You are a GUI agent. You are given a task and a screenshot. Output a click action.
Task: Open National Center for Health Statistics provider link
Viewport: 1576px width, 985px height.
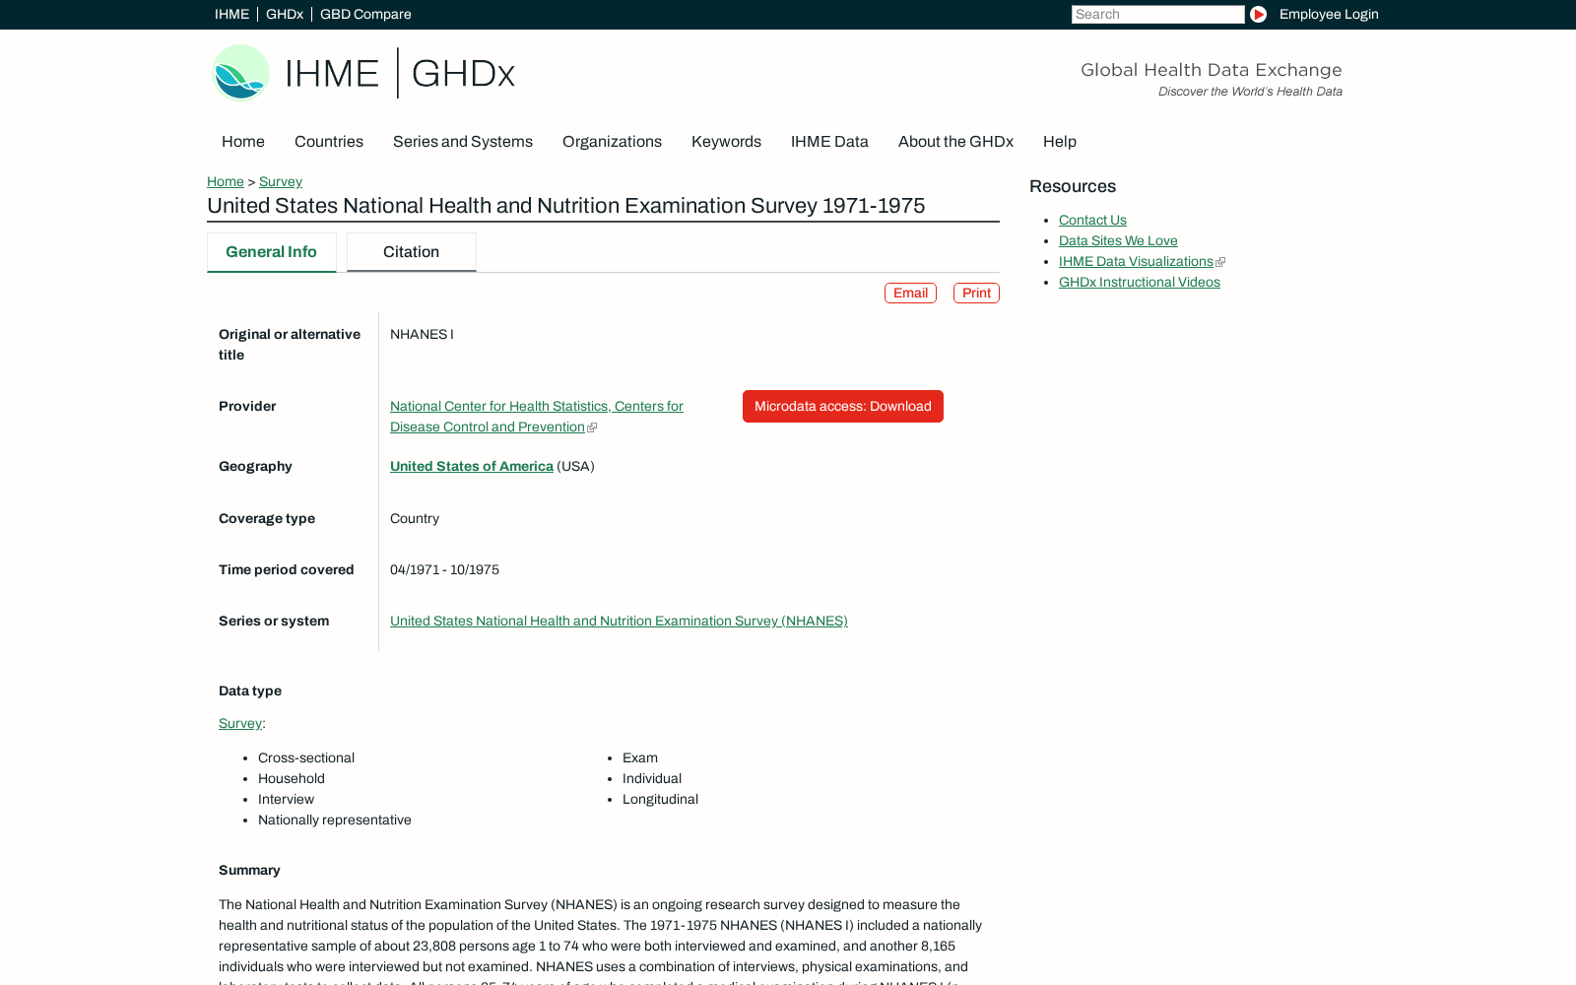(x=537, y=417)
